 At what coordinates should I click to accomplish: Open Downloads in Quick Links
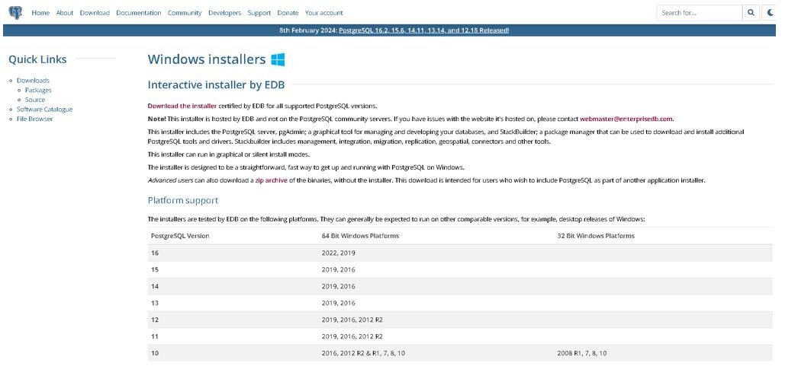[33, 81]
